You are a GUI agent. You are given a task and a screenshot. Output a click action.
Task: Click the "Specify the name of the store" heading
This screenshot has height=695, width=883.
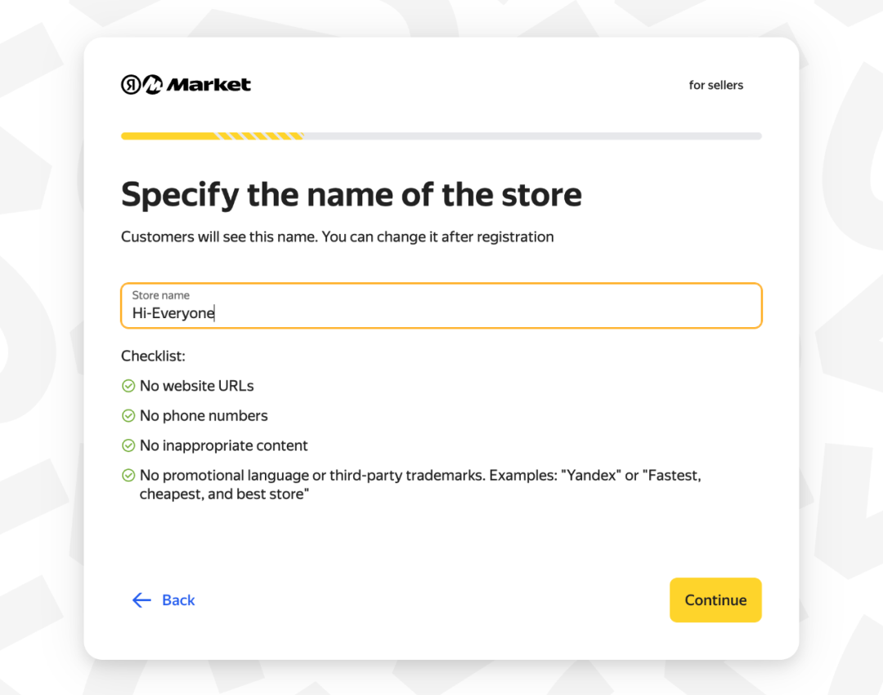(352, 195)
